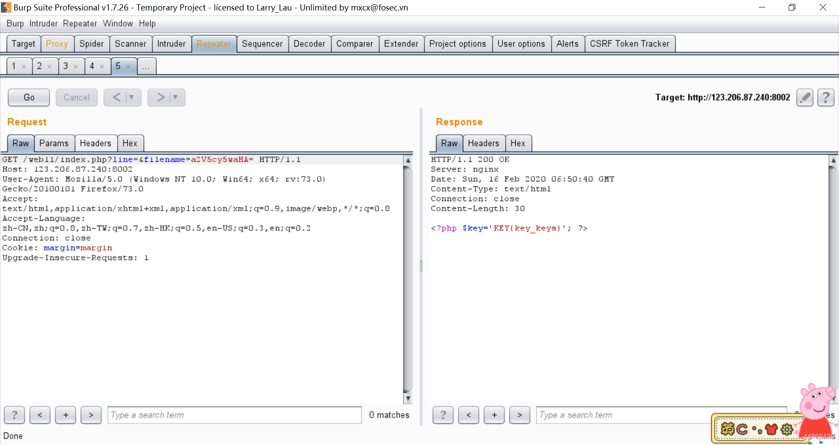The width and height of the screenshot is (839, 445).
Task: Switch to the Target tab
Action: [24, 44]
